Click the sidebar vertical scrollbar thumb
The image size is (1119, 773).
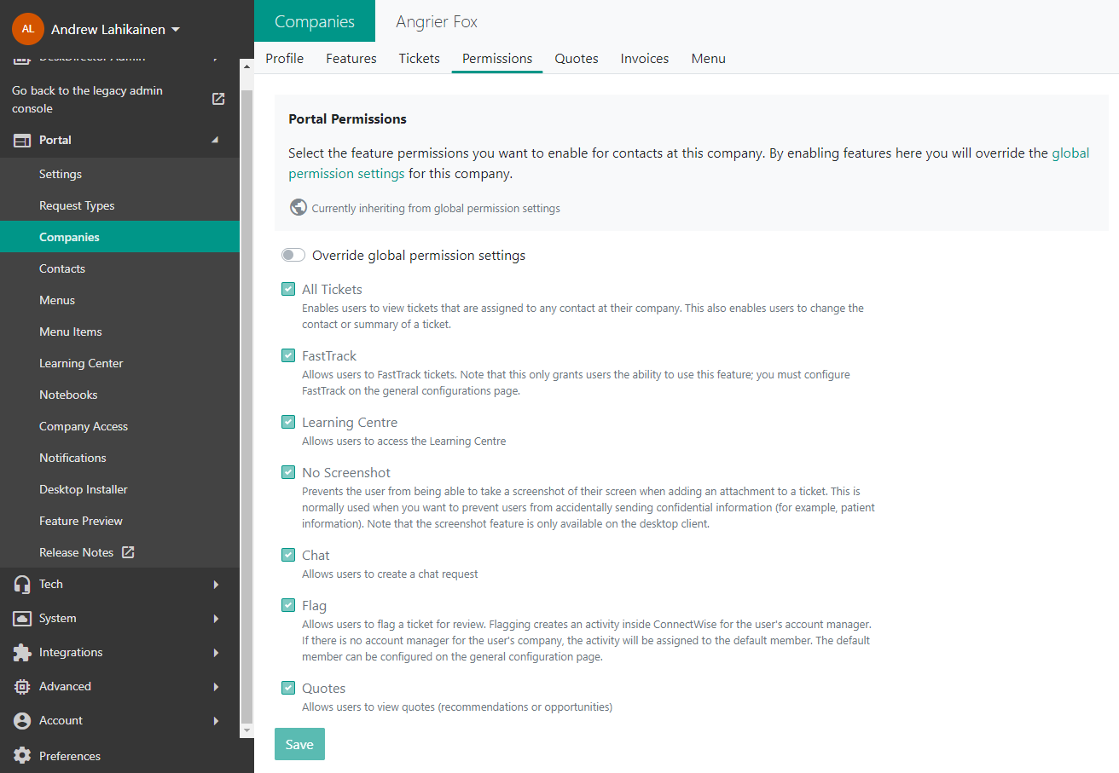point(247,405)
